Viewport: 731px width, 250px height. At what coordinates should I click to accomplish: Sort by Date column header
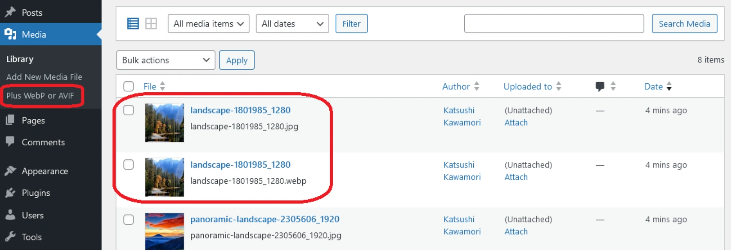(x=653, y=86)
